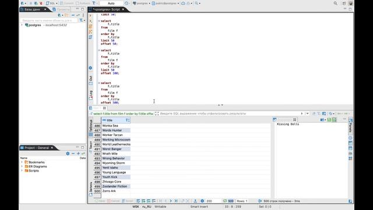Viewport: 373px width, 210px height.
Task: Select the Worker Tarzan cell
Action: pyautogui.click(x=116, y=135)
